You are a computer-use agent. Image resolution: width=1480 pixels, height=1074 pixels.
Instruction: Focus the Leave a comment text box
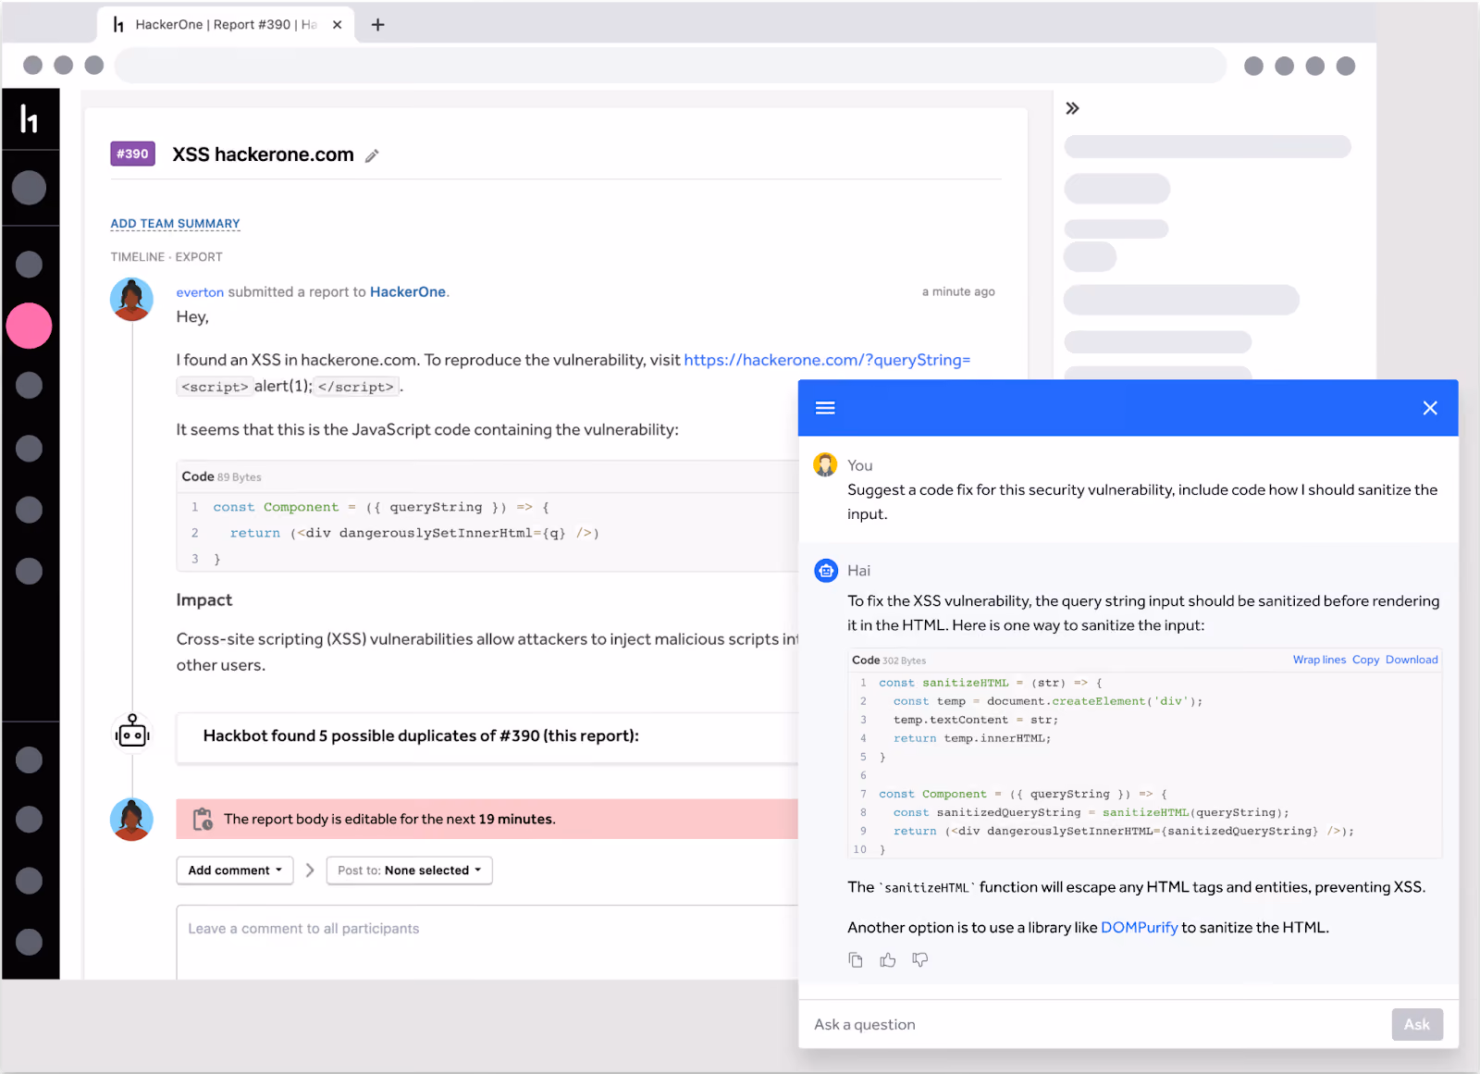click(487, 942)
